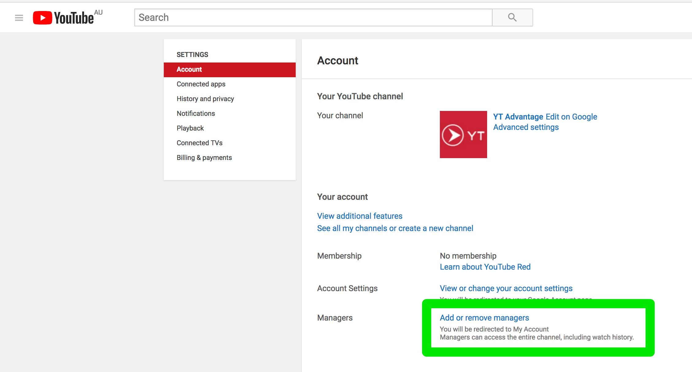Focus the Search input field
692x372 pixels.
point(313,17)
